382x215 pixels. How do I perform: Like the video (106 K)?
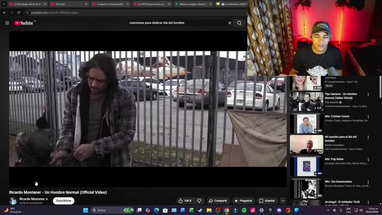(x=185, y=201)
